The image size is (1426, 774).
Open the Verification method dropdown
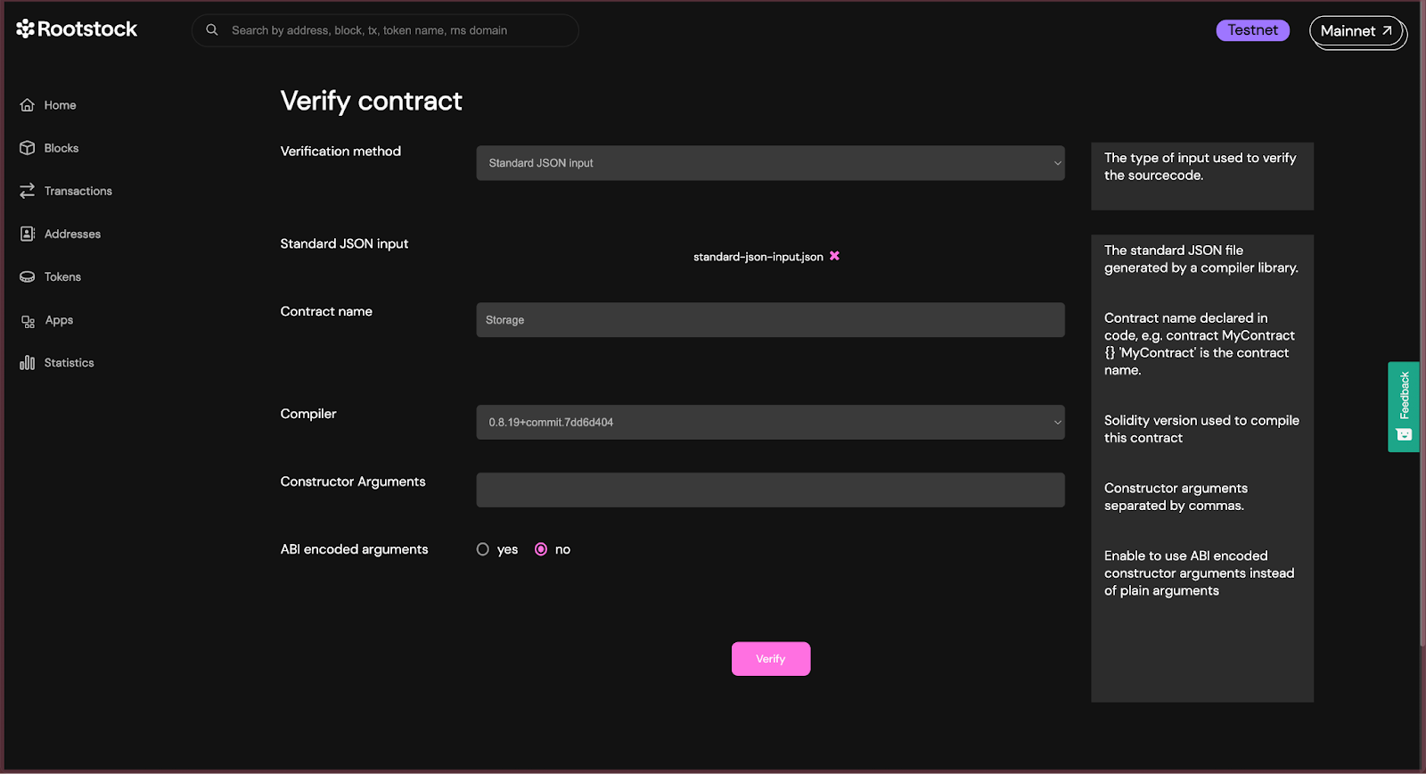coord(770,163)
